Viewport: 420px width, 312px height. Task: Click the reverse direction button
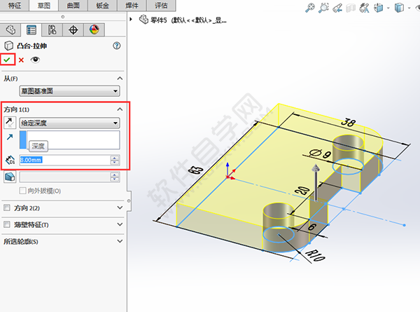[10, 123]
